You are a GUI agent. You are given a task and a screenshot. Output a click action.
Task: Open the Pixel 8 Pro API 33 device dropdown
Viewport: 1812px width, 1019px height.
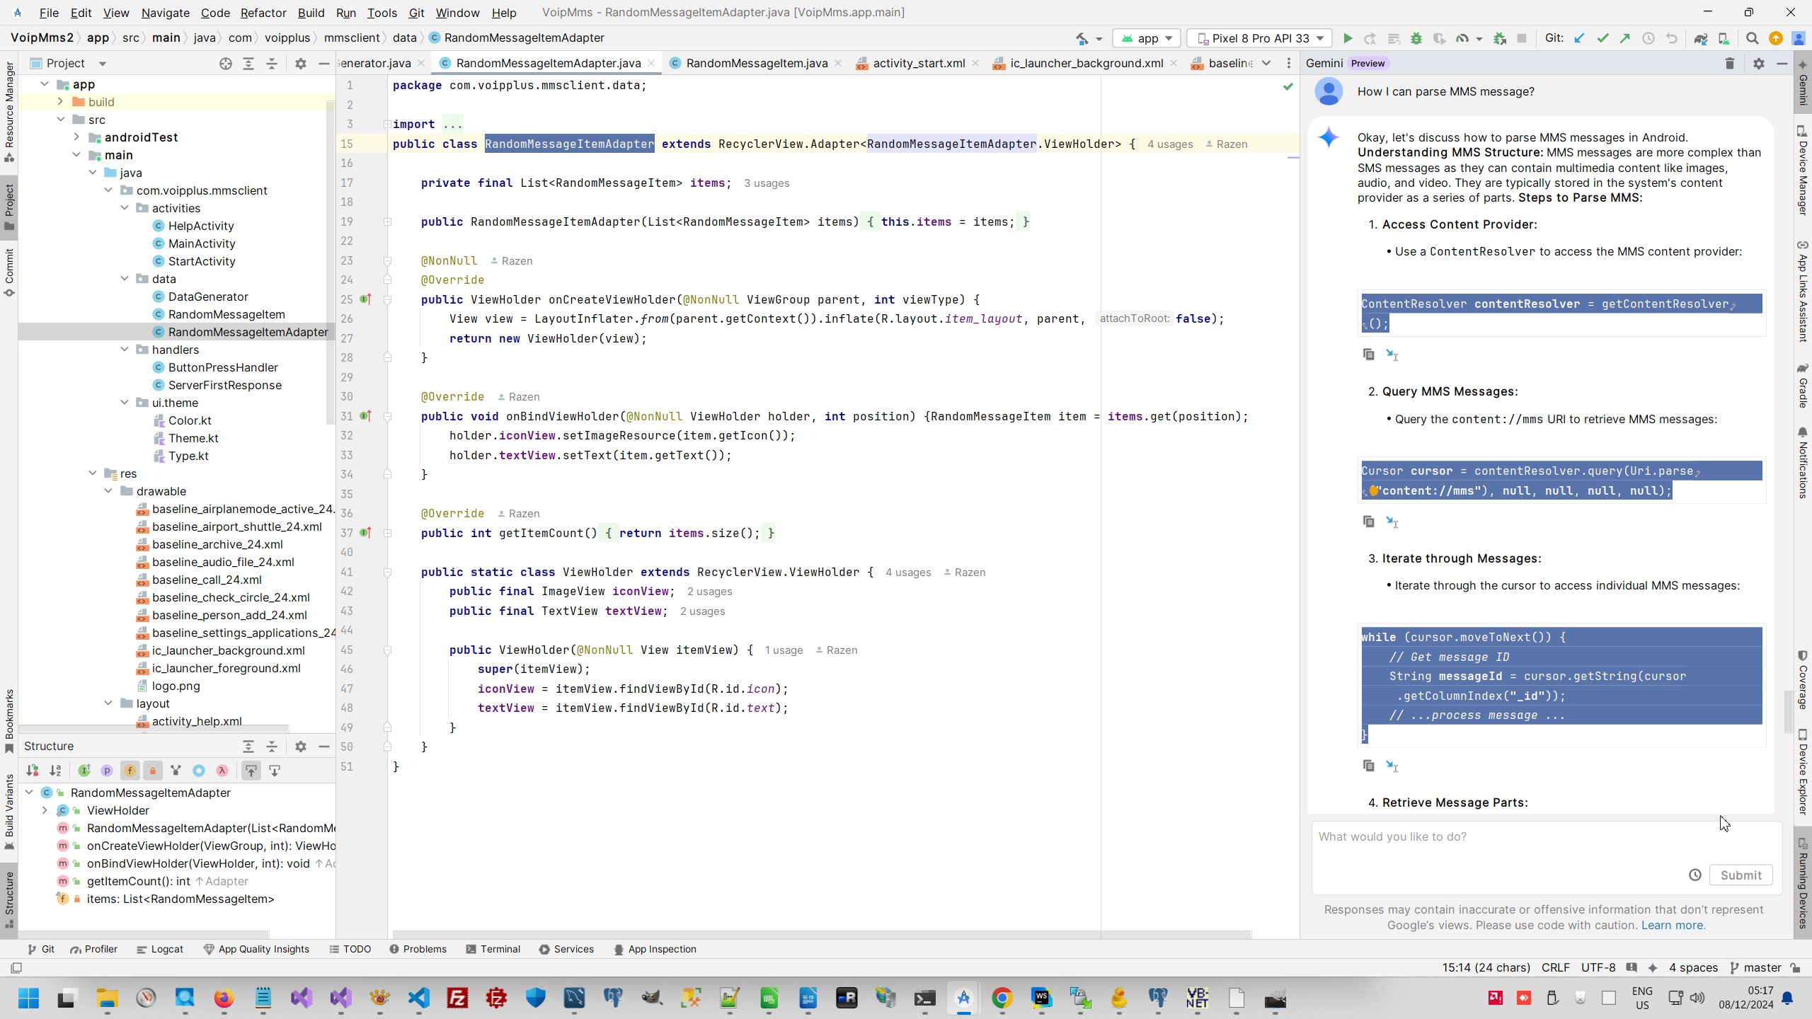coord(1260,38)
